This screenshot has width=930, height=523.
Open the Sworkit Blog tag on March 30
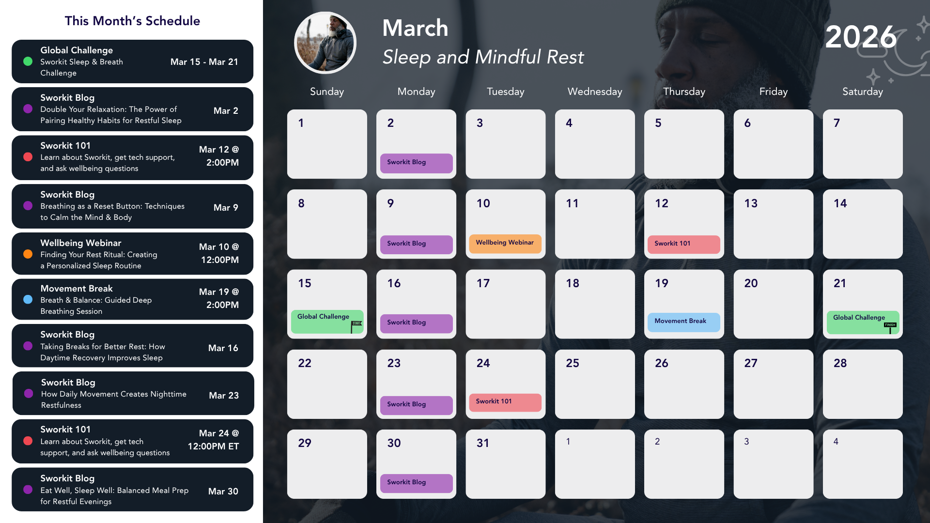point(416,483)
